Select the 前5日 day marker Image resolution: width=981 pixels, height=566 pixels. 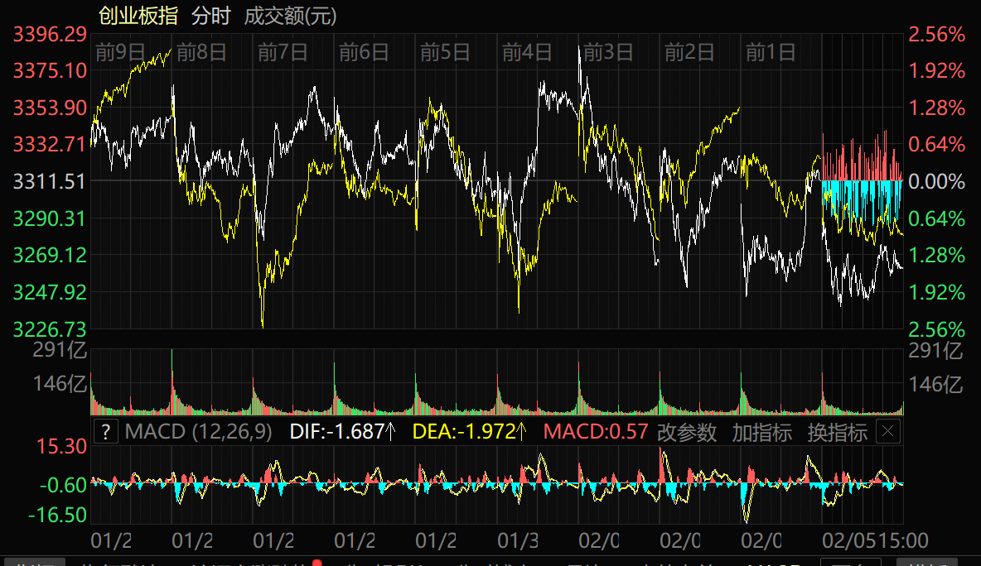[446, 53]
